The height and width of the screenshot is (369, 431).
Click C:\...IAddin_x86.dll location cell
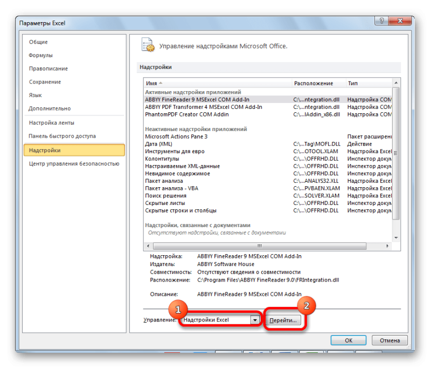click(x=316, y=114)
